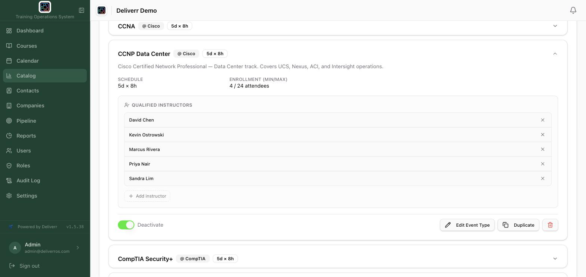586x277 pixels.
Task: Open the Admin account menu chevron
Action: coord(78,248)
